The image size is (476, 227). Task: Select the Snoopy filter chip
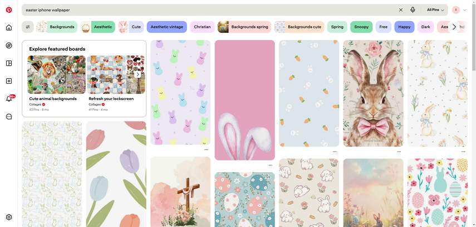click(x=361, y=27)
